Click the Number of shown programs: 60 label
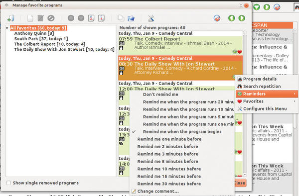The height and width of the screenshot is (196, 299). click(x=152, y=27)
